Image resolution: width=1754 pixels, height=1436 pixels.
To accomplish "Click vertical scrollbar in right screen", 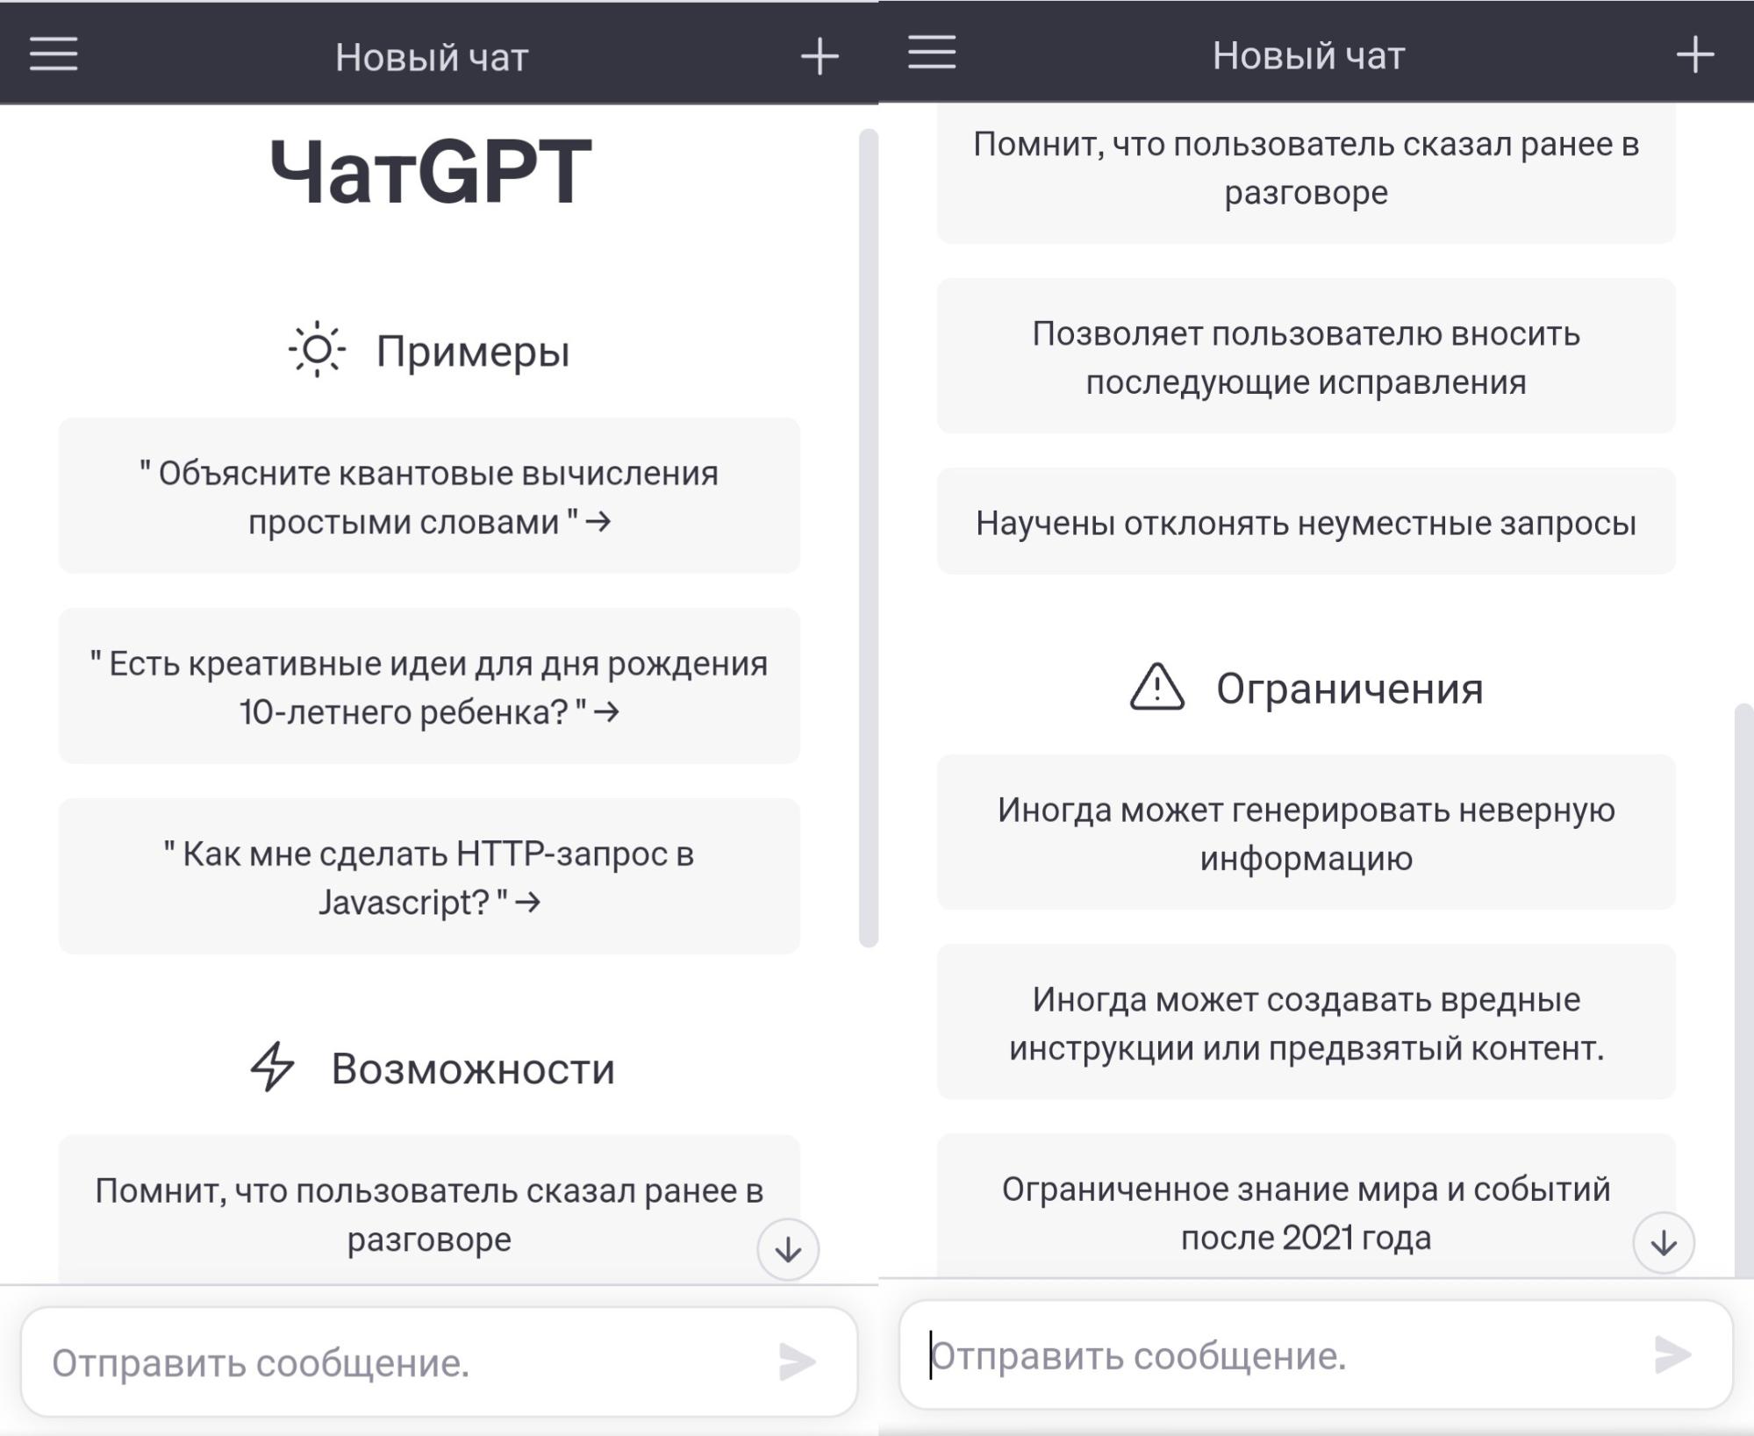I will click(x=1744, y=989).
